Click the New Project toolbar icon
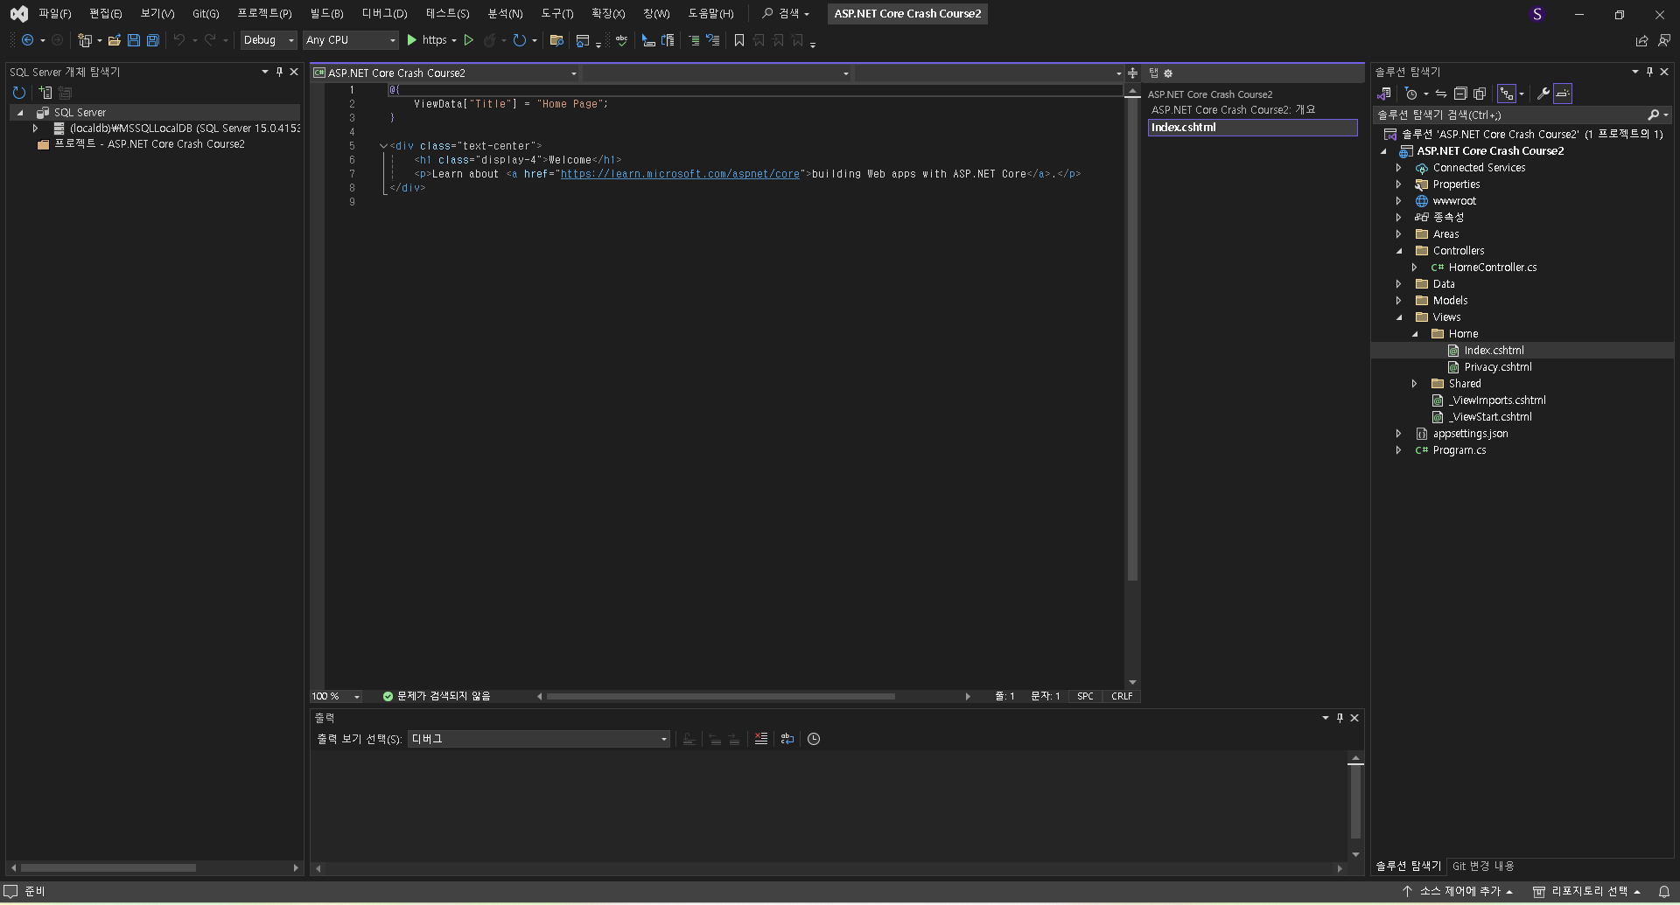Image resolution: width=1680 pixels, height=905 pixels. tap(85, 40)
